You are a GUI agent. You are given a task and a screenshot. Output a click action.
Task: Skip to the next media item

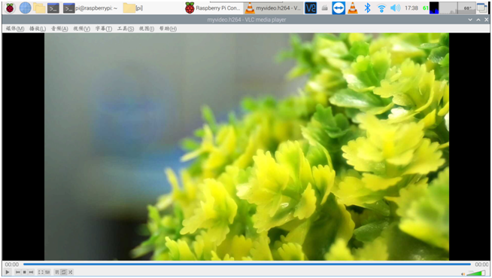[31, 272]
